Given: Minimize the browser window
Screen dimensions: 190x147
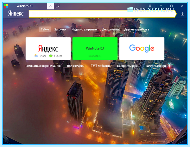Looking at the screenshot, I should click(x=161, y=6).
